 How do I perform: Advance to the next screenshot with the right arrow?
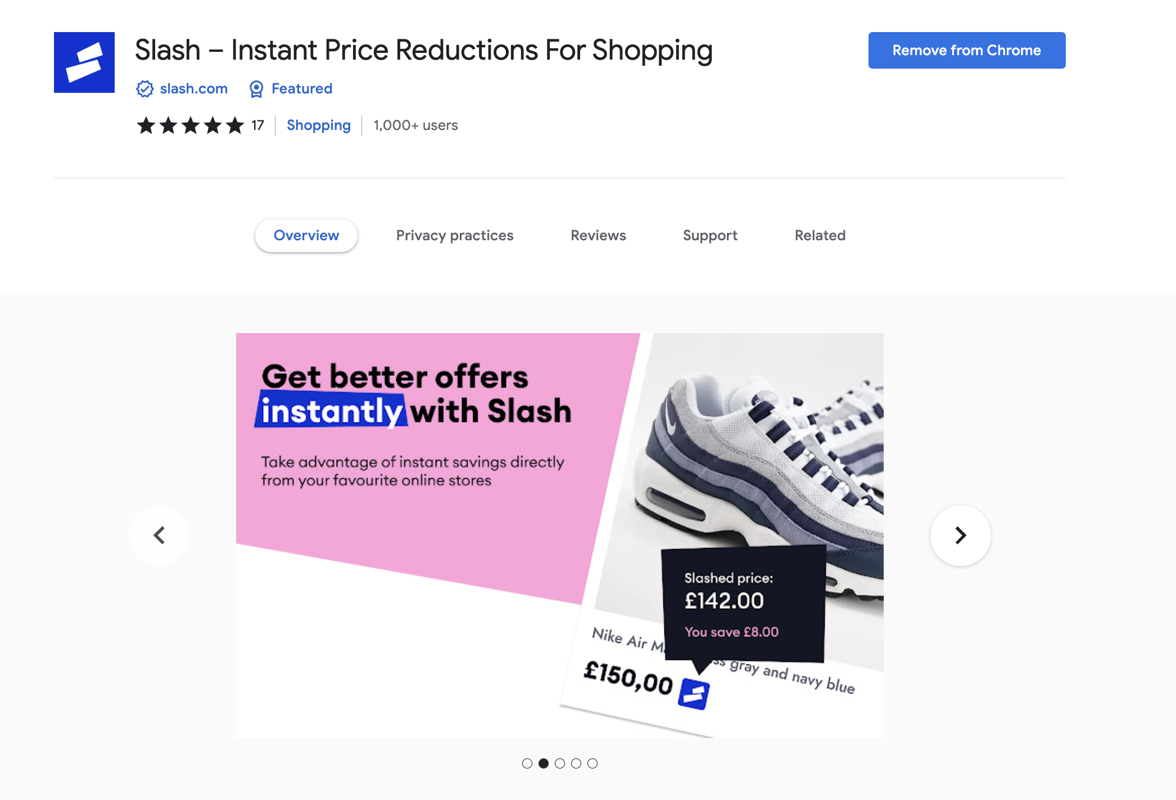pyautogui.click(x=961, y=535)
